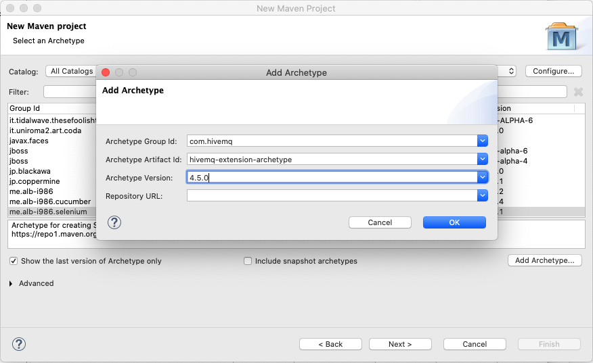Click the < Back button
This screenshot has height=363, width=593.
pos(330,344)
